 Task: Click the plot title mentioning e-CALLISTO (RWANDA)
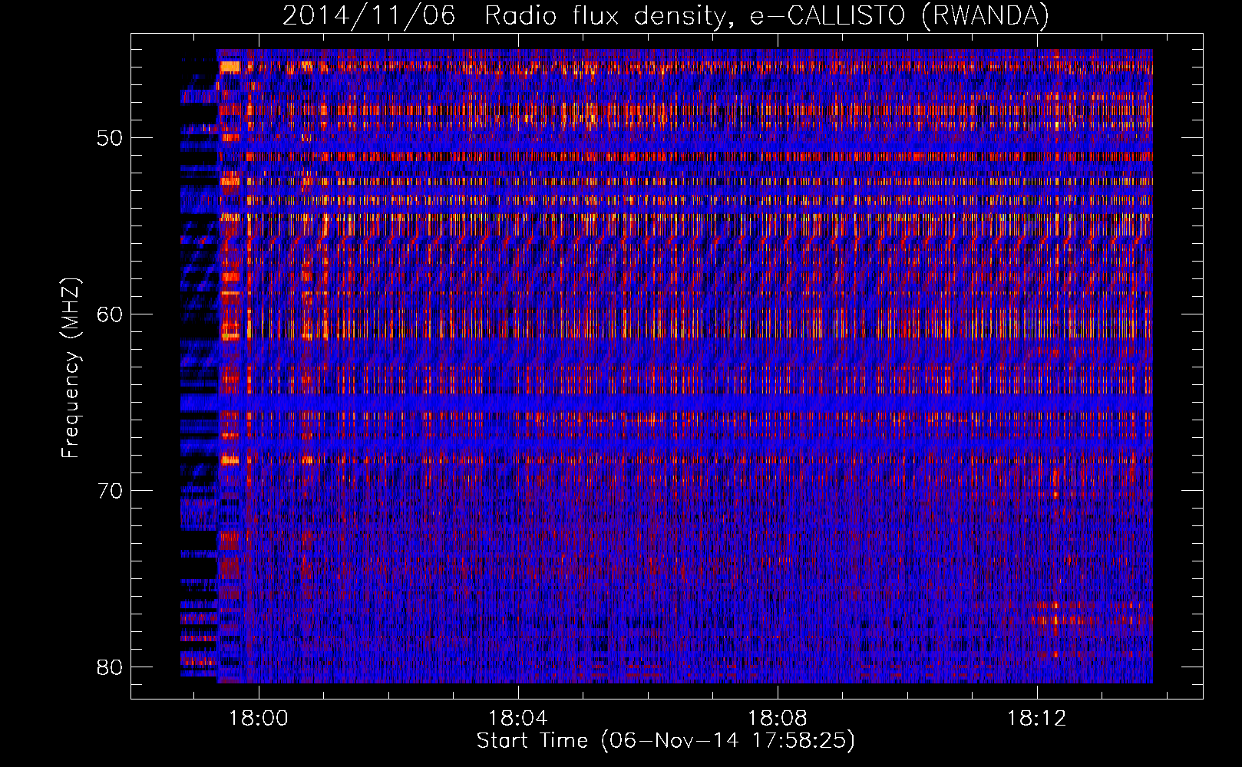666,15
